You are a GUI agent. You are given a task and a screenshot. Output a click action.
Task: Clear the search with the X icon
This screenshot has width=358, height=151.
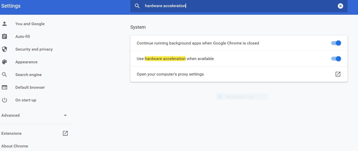[340, 6]
